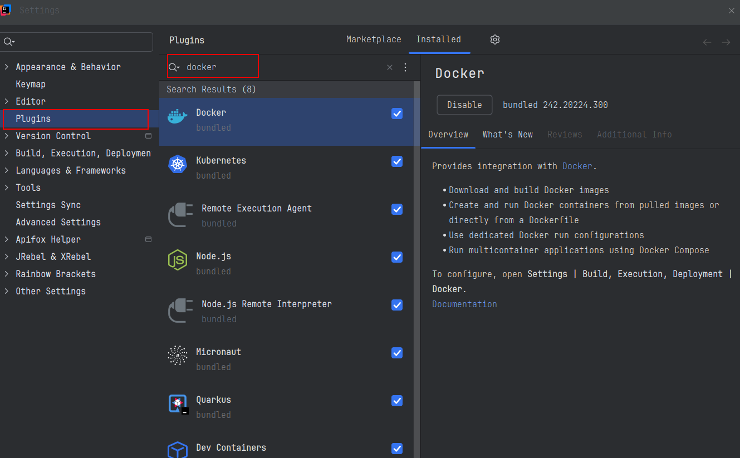Image resolution: width=740 pixels, height=458 pixels.
Task: Select the Installed tab
Action: [439, 40]
